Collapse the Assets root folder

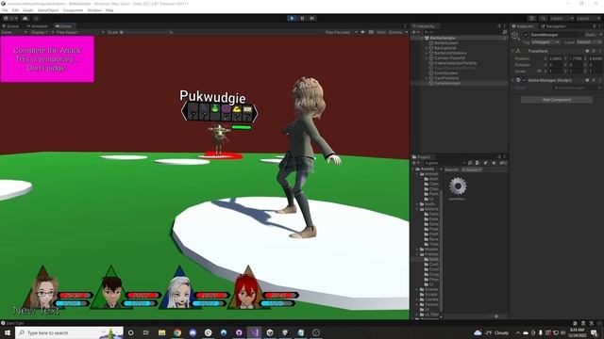(x=413, y=169)
